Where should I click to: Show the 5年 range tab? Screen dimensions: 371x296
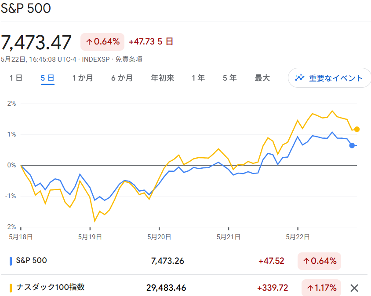click(x=230, y=78)
